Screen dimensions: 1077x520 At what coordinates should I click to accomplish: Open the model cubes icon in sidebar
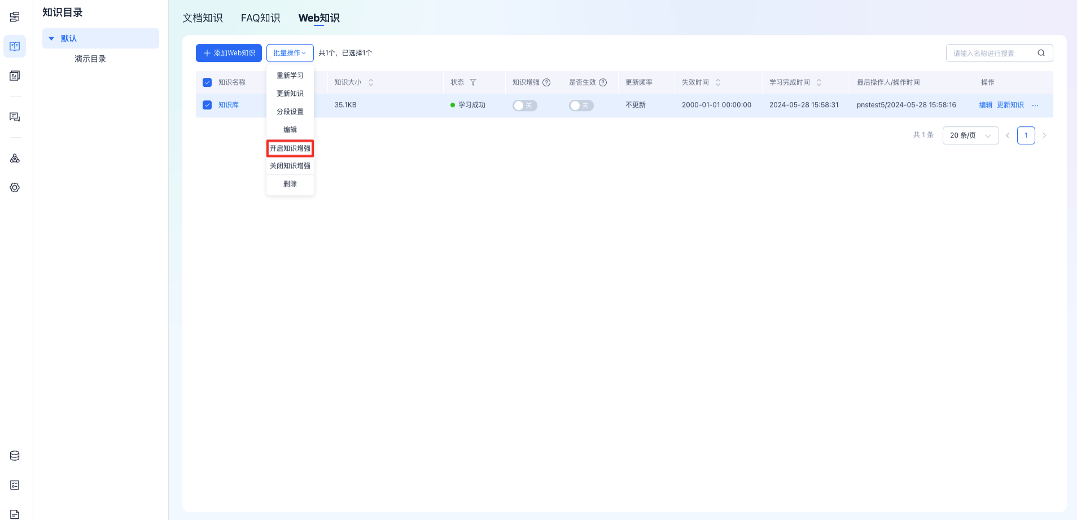(x=15, y=158)
